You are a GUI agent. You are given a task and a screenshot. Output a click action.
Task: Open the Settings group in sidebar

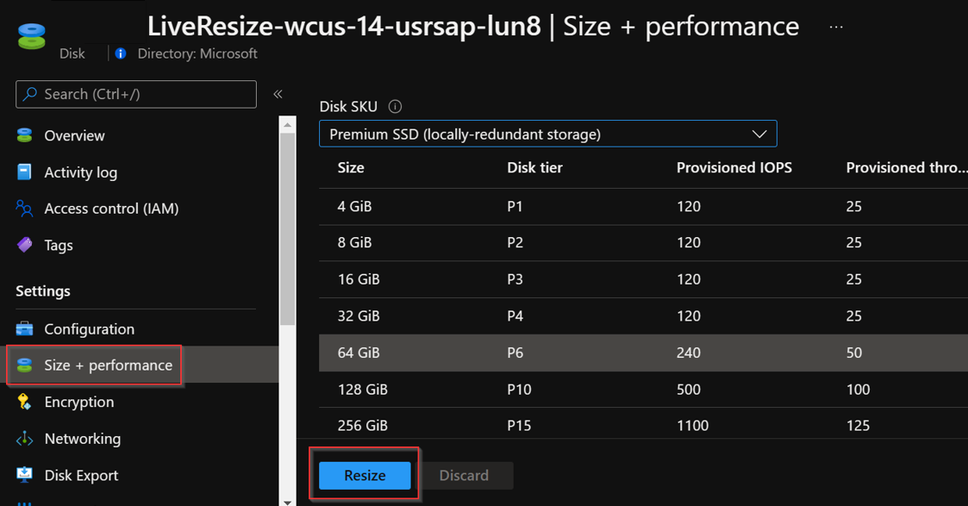42,291
